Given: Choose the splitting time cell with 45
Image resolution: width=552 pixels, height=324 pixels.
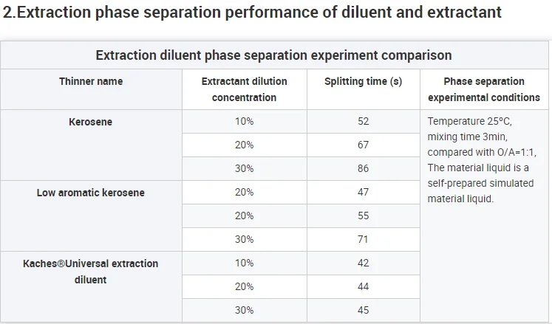Looking at the screenshot, I should [363, 311].
